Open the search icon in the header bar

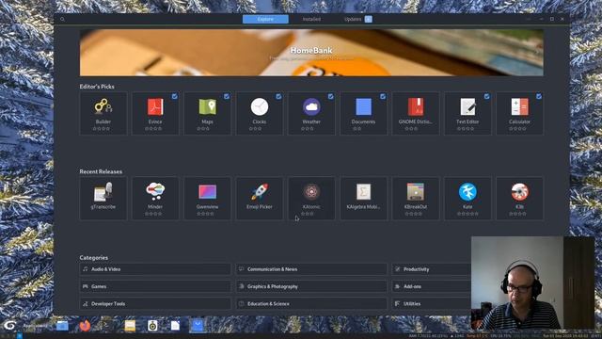point(63,19)
